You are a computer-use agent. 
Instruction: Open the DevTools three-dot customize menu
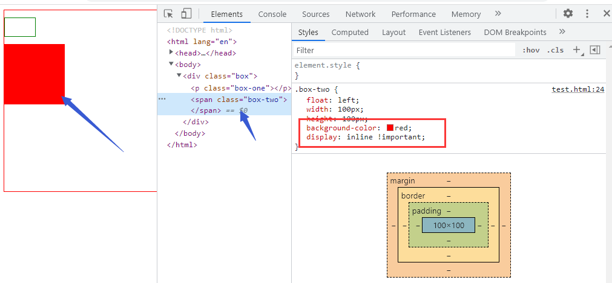[587, 14]
